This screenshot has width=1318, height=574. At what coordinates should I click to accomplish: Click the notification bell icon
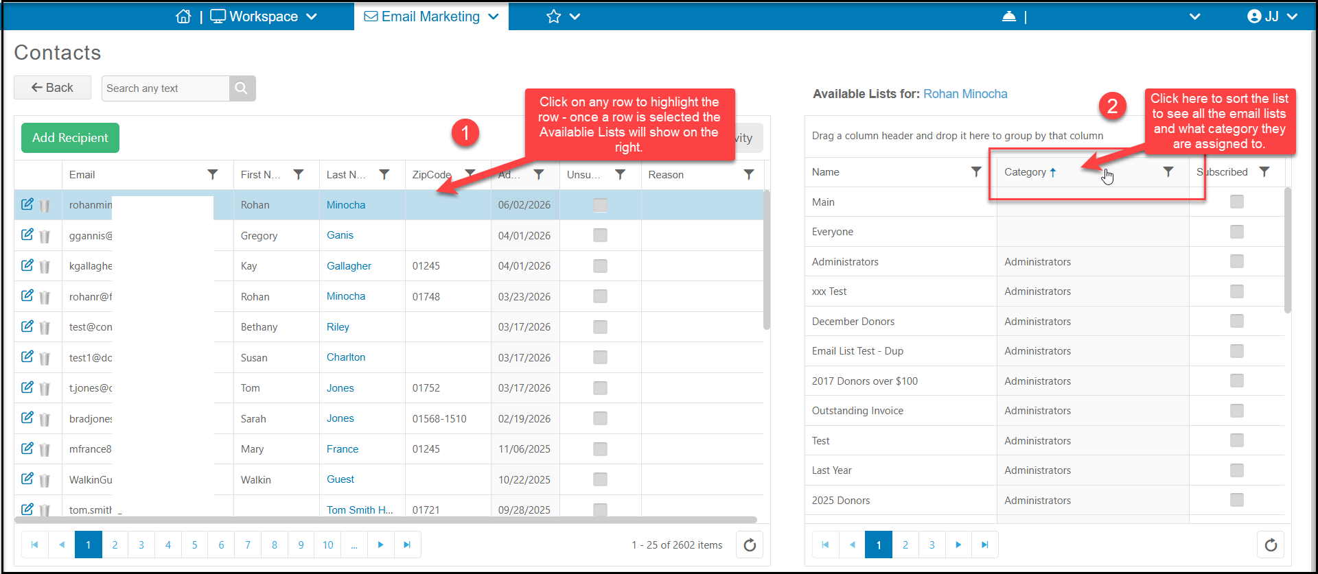pos(1008,16)
